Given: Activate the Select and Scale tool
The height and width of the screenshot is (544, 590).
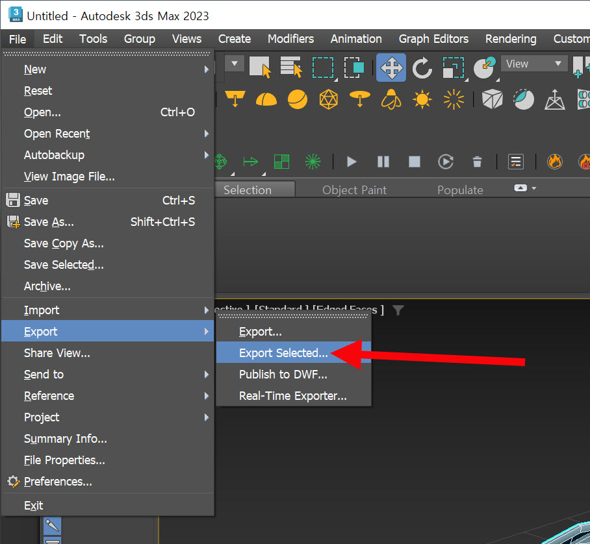Looking at the screenshot, I should point(454,68).
